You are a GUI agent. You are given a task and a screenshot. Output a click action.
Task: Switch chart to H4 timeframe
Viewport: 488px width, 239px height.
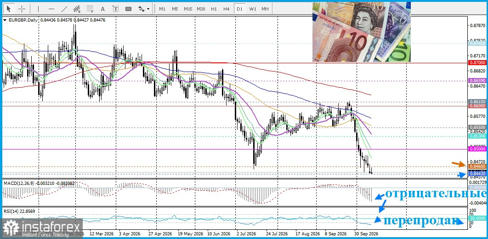(x=226, y=9)
